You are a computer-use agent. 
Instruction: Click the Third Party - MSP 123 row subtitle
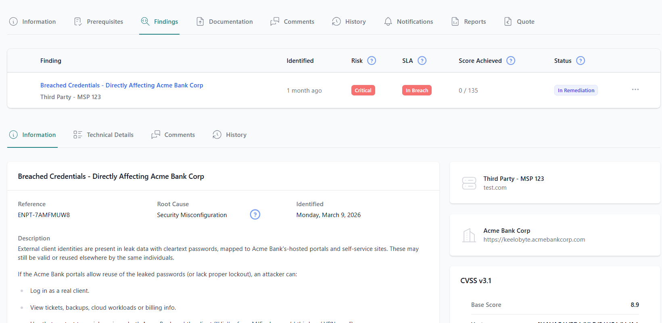[71, 97]
